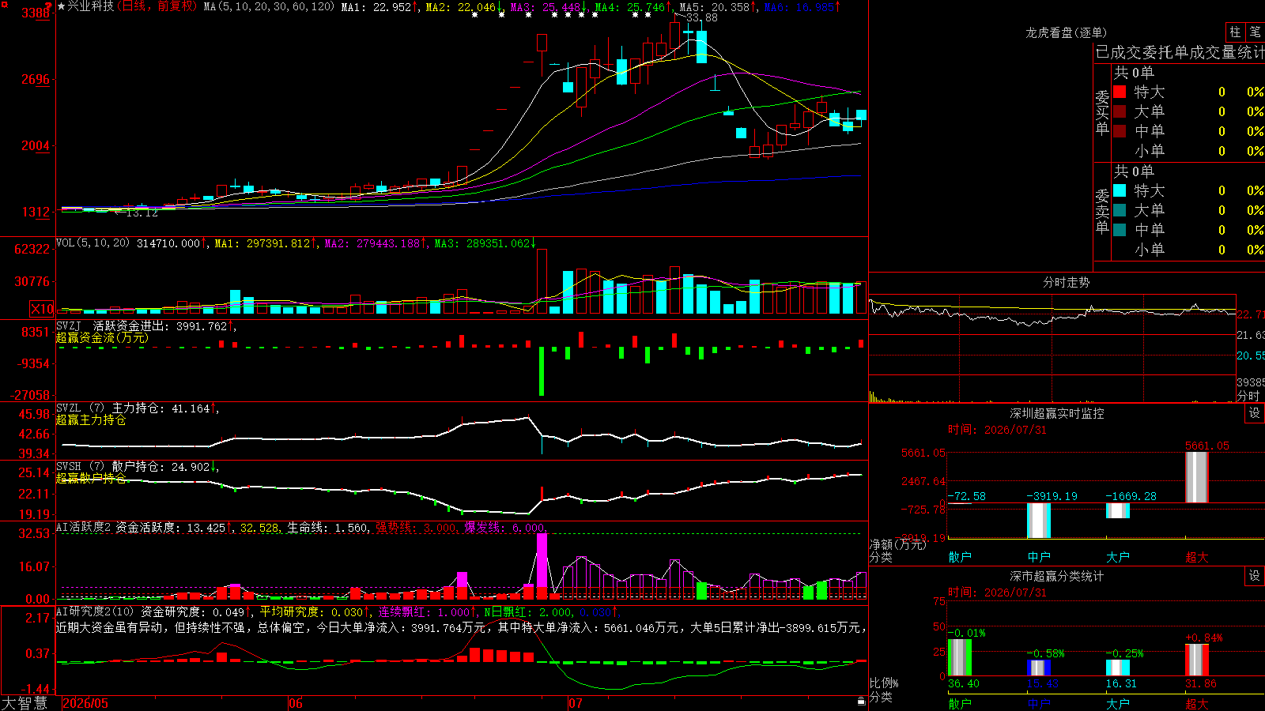
Task: Click the red 特大 swatch under 委买单
Action: tap(1120, 92)
